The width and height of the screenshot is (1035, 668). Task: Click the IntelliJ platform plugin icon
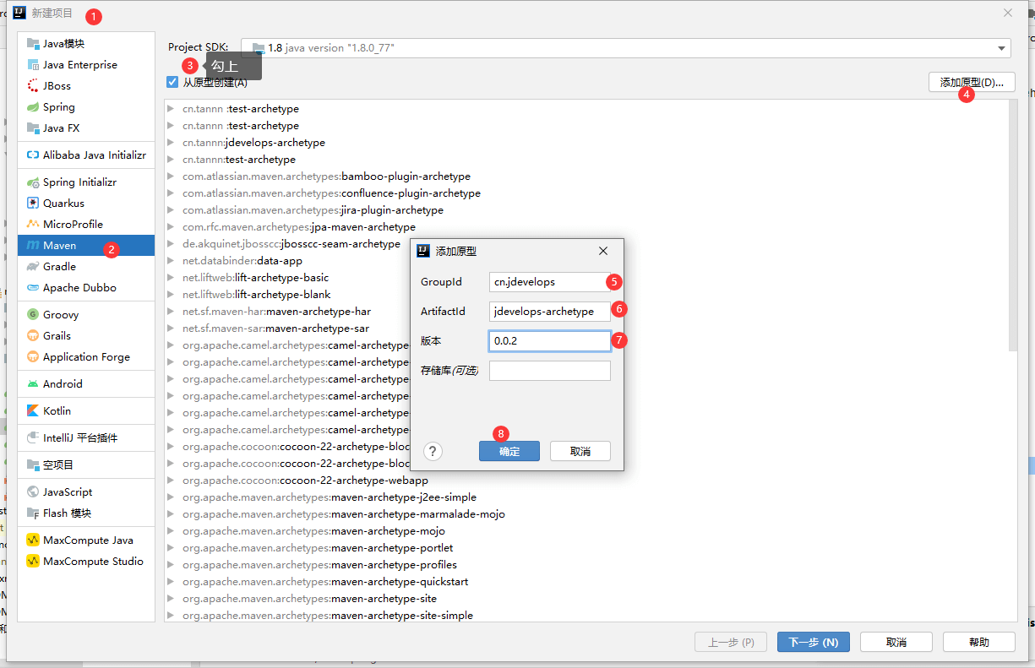tap(33, 438)
